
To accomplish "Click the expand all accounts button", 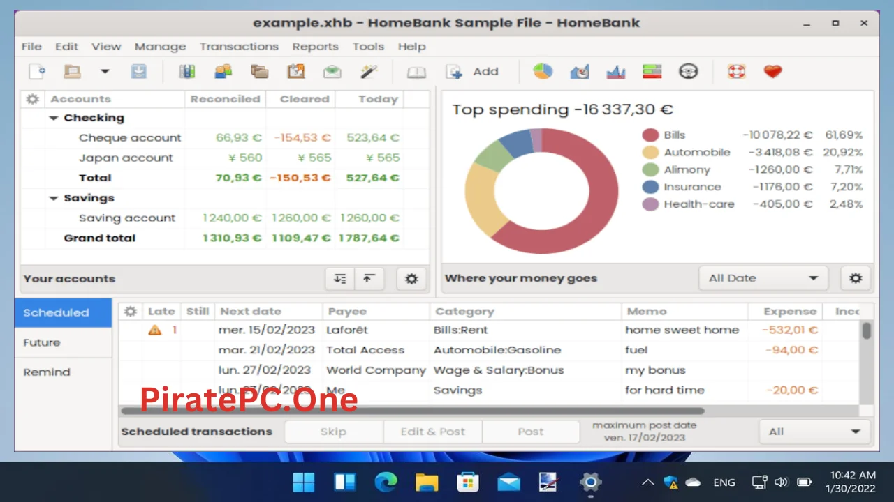I will tap(340, 278).
